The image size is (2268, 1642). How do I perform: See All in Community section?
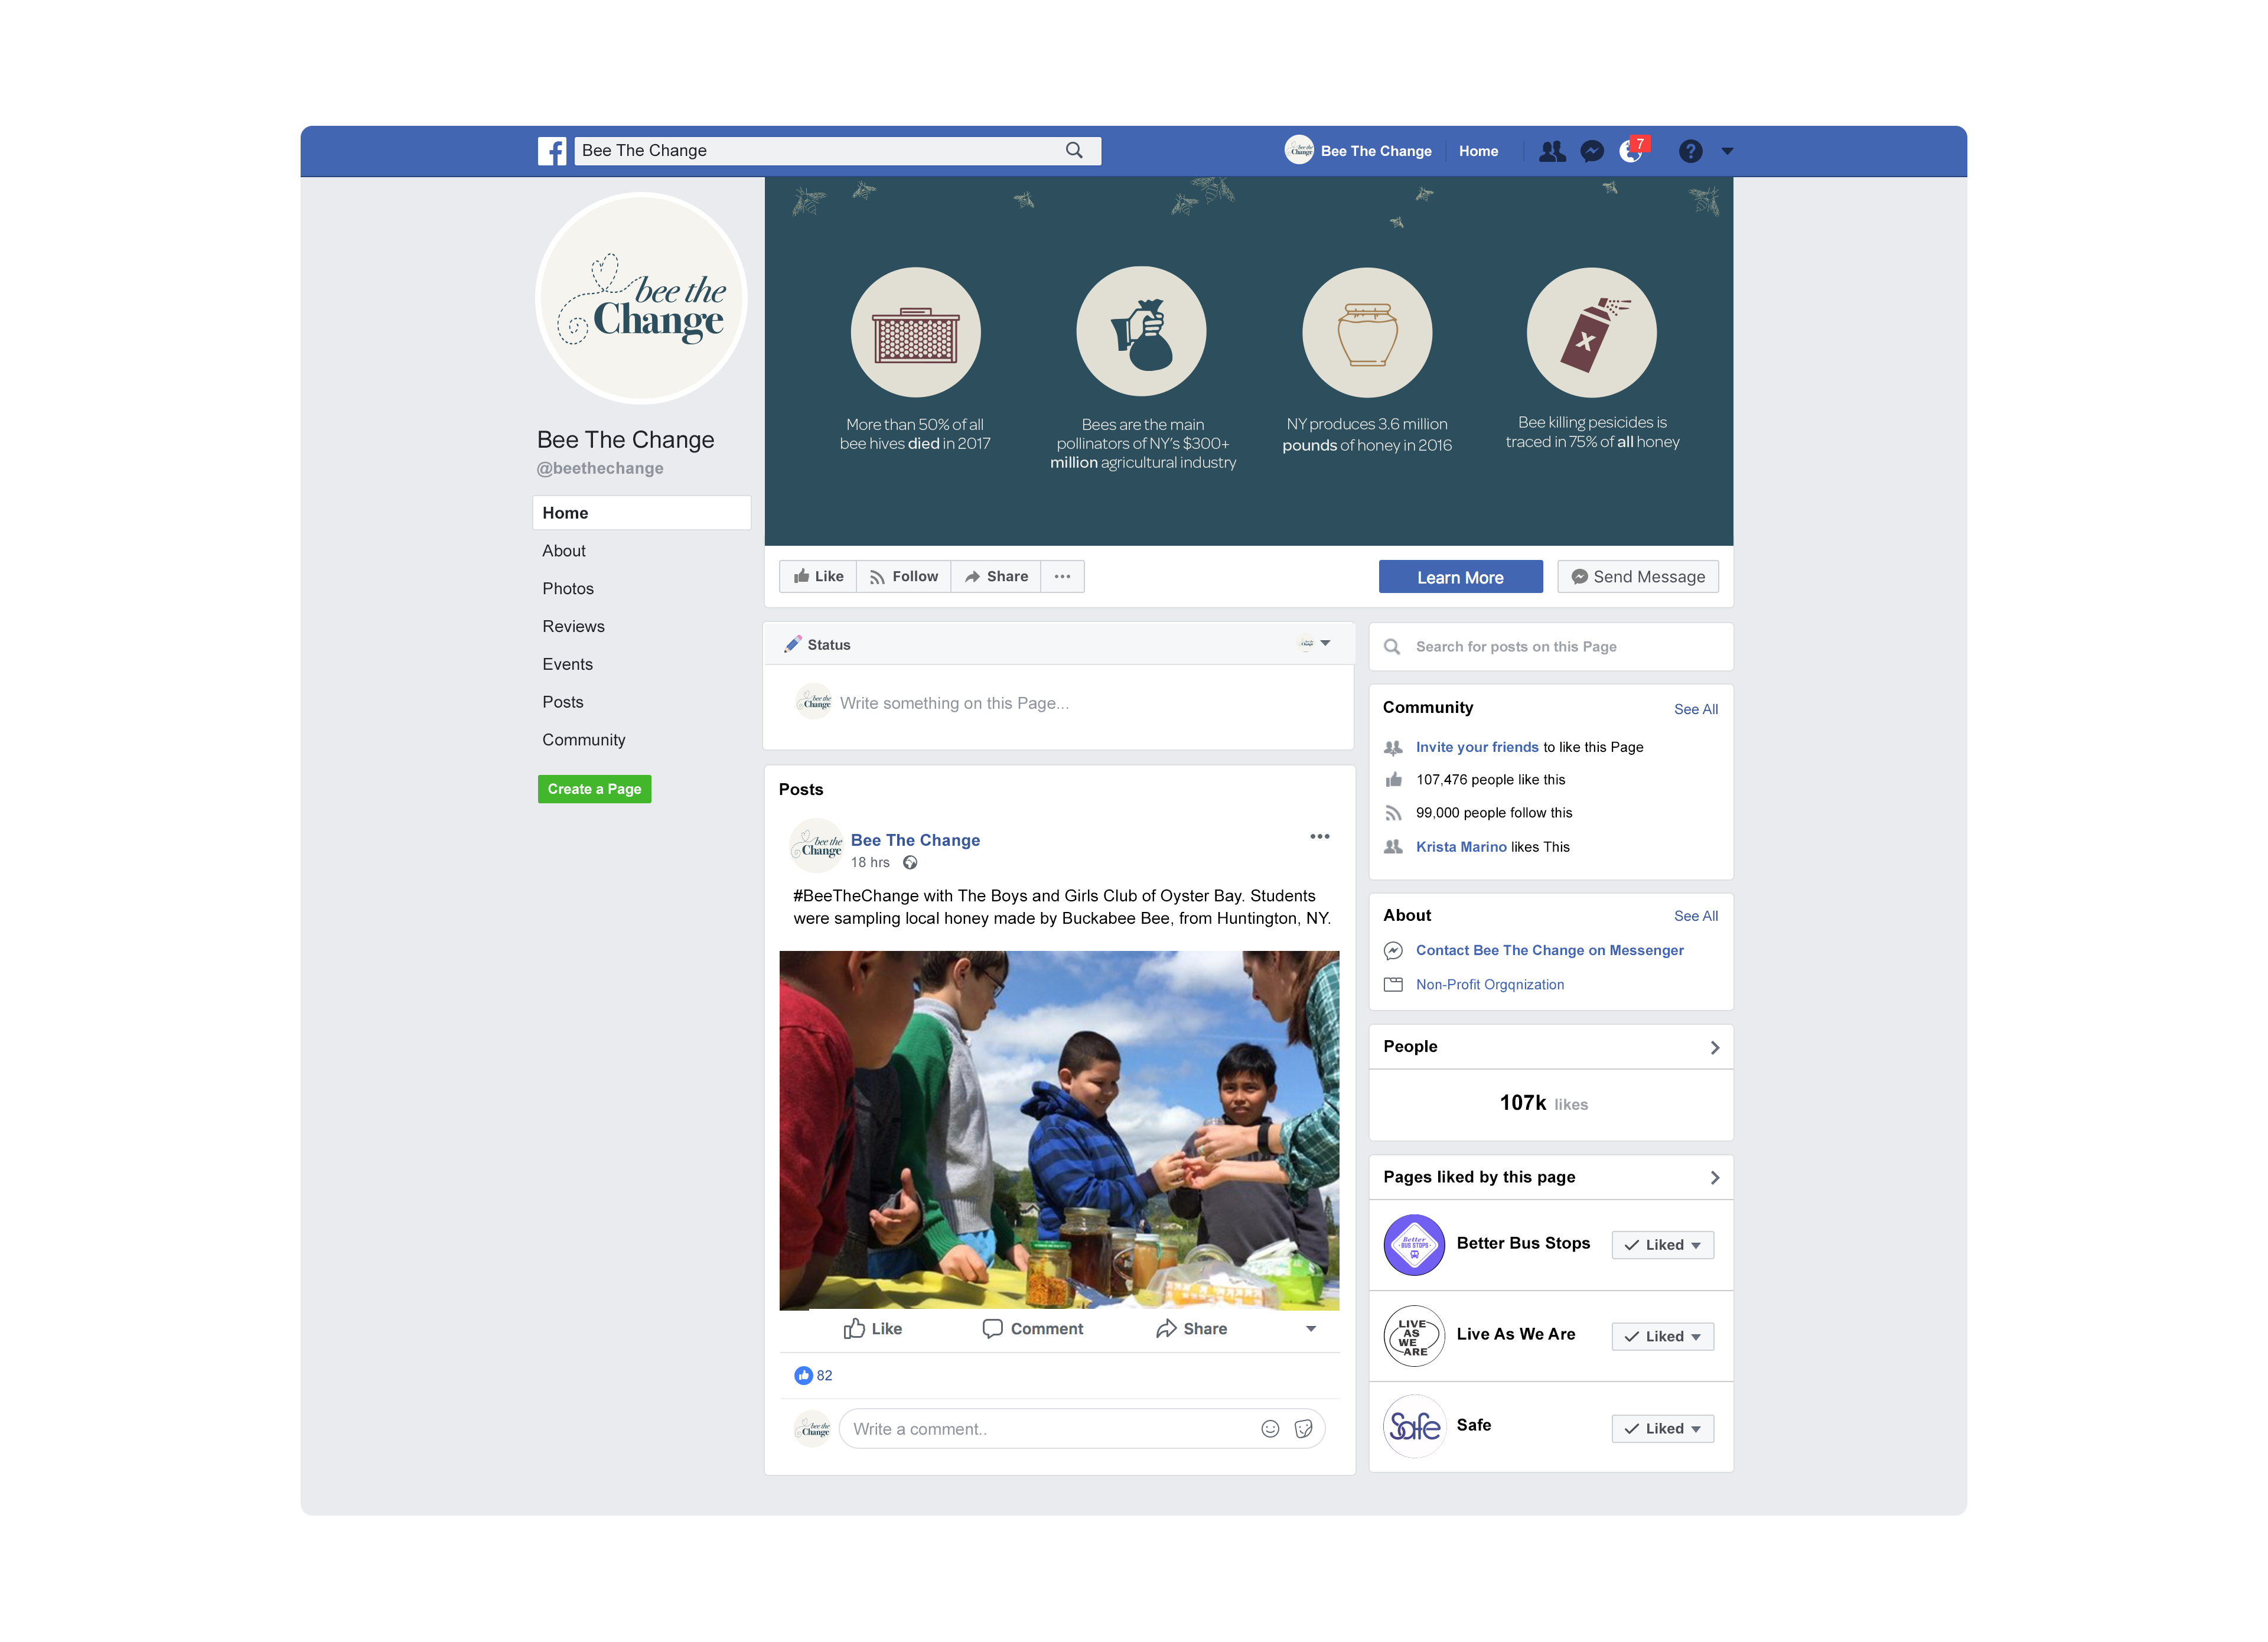pyautogui.click(x=1696, y=709)
